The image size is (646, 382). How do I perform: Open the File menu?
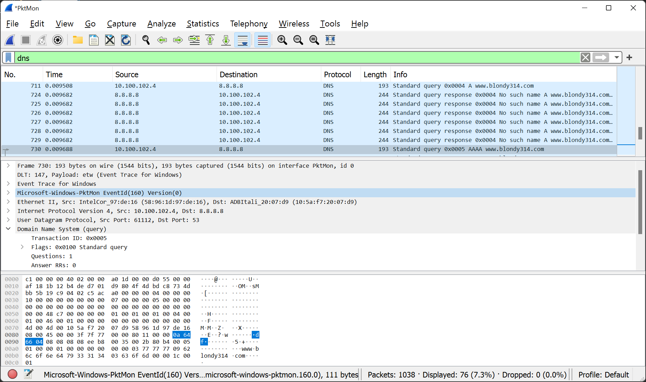(x=13, y=24)
